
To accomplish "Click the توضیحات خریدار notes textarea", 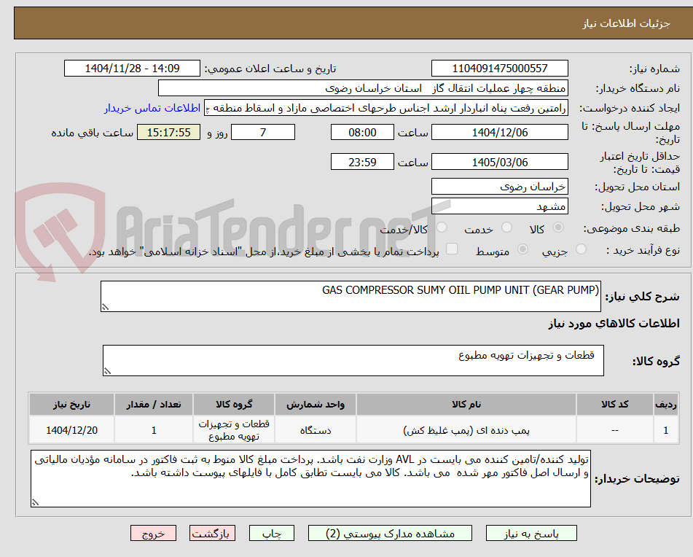I will [x=310, y=478].
